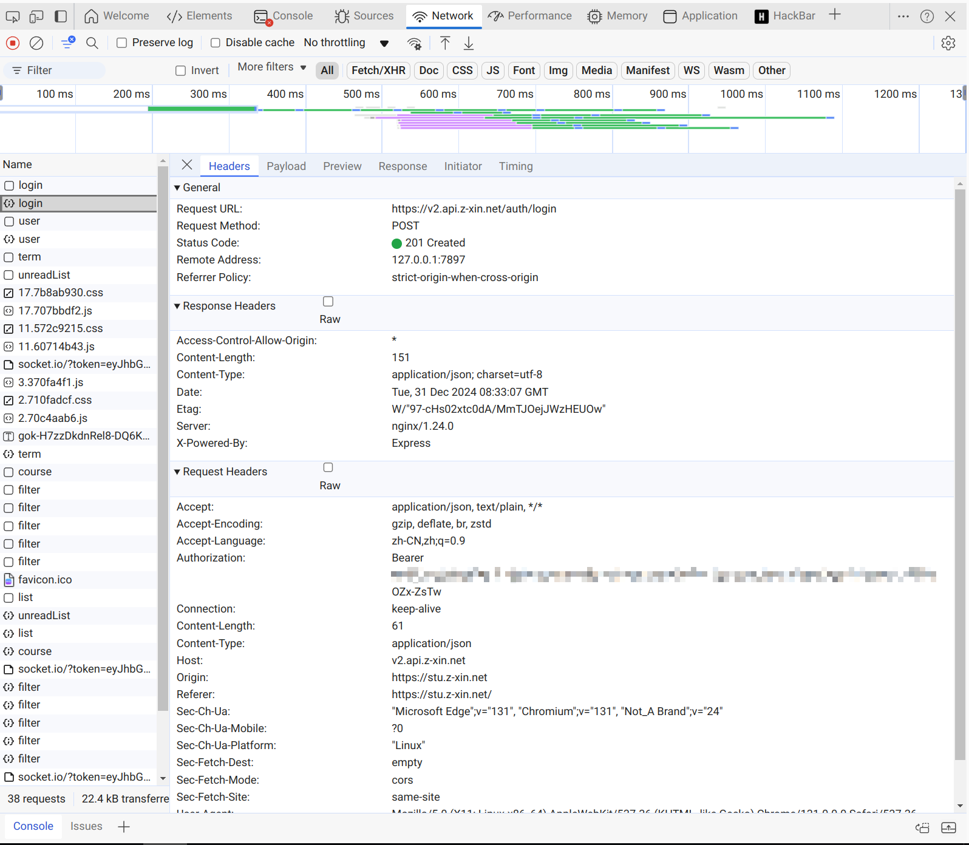969x845 pixels.
Task: Open the 3.370fa4f1.js request
Action: pos(78,382)
